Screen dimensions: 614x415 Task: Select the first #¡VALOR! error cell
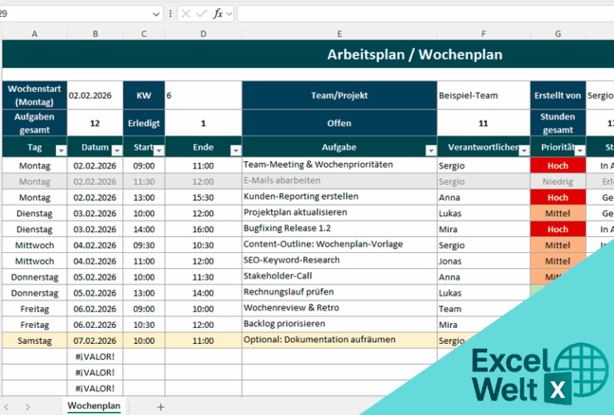click(95, 357)
